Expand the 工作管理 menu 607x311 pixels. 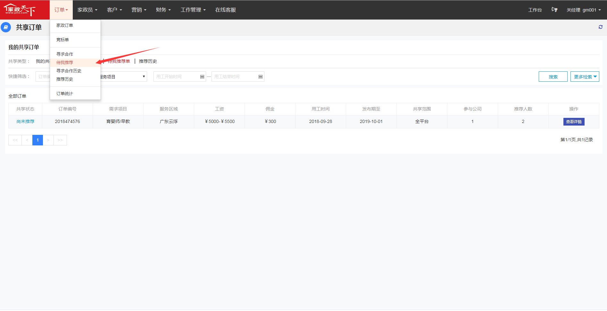pos(193,10)
